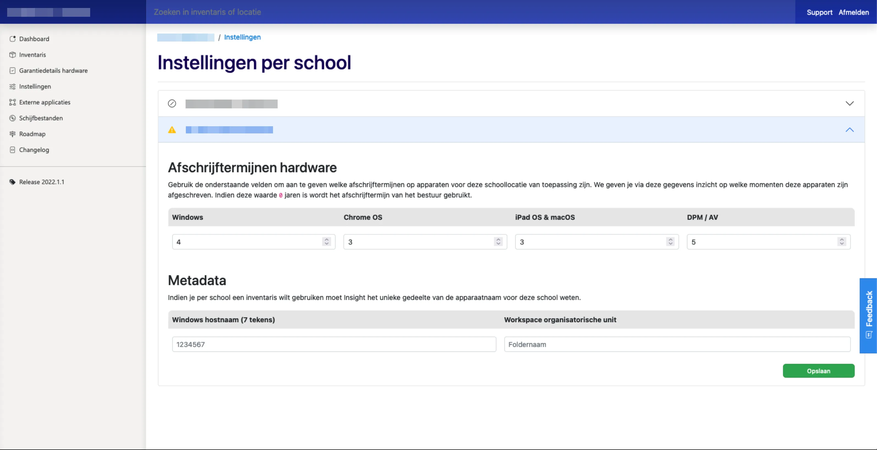Click the yellow warning triangle icon
Screen dimensions: 877x450
(172, 130)
